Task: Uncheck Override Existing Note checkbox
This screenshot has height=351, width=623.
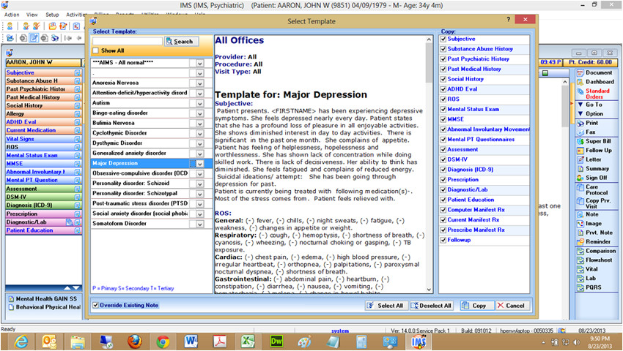Action: [x=97, y=305]
